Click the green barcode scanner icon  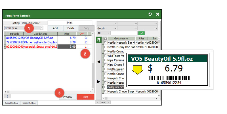click(x=98, y=40)
